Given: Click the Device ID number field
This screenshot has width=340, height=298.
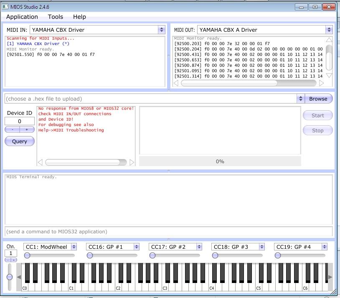Looking at the screenshot, I should 19,121.
